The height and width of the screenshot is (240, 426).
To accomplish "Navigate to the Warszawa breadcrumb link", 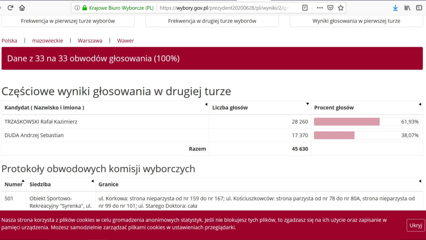I will point(90,41).
